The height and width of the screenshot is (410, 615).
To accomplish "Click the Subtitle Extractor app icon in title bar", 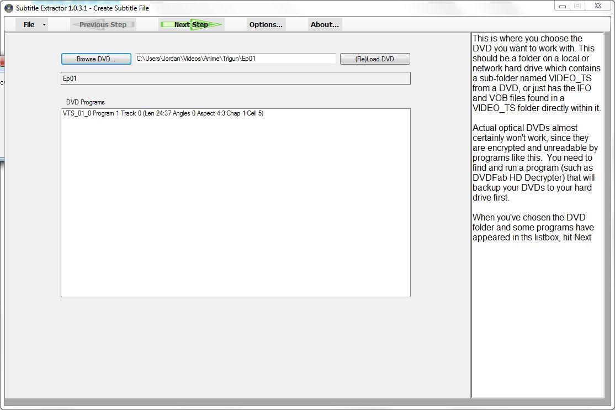I will point(8,8).
